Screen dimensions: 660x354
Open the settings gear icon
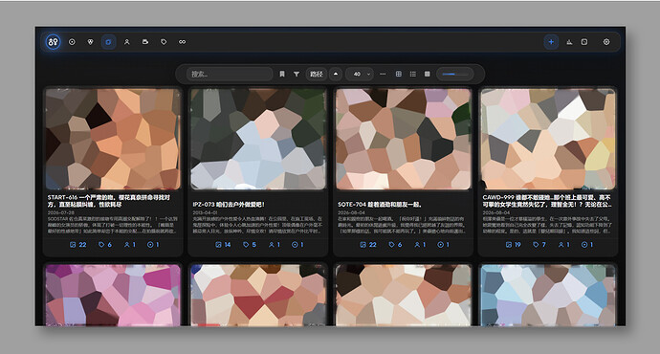606,42
